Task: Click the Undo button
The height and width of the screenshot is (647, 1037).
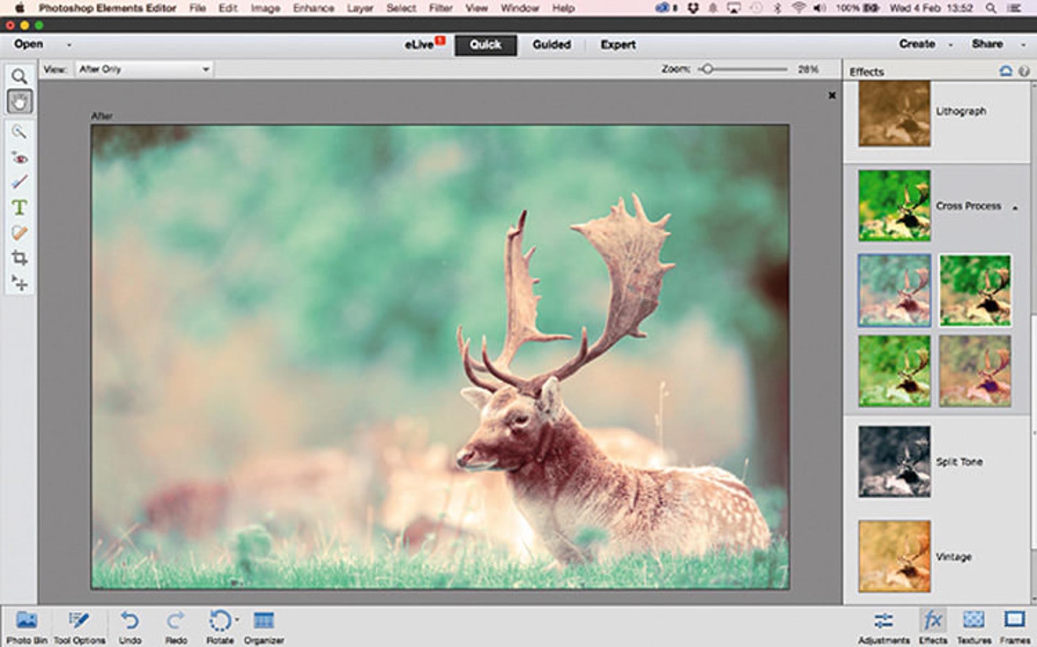Action: tap(130, 628)
